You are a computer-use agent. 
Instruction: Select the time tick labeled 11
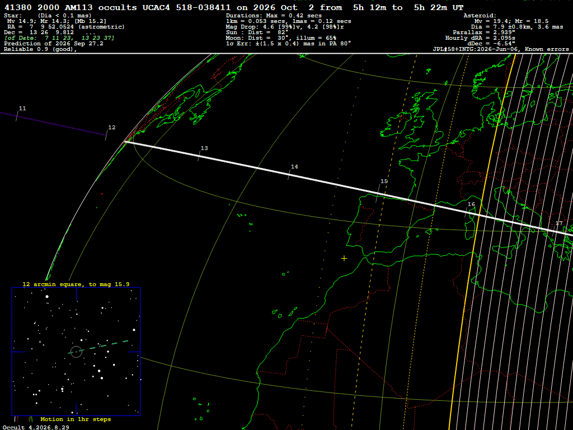click(22, 109)
